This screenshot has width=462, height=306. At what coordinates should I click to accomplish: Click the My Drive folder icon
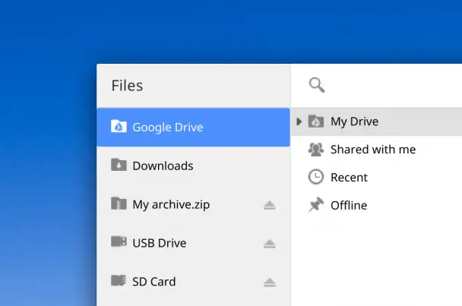(x=316, y=121)
